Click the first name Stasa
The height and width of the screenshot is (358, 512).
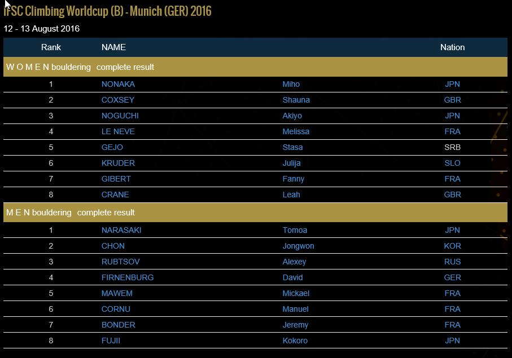[292, 147]
